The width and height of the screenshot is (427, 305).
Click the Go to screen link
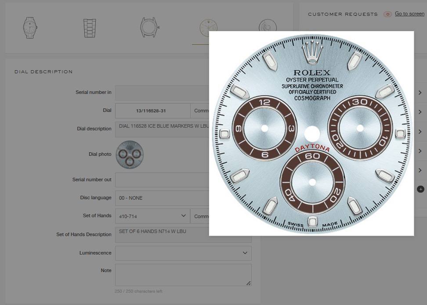click(409, 14)
